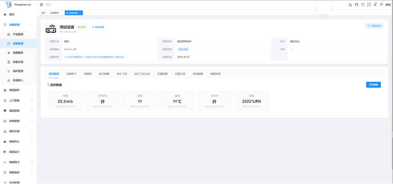Viewport: 393px width, 184px height.
Task: Click the 快速接入 sidebar icon
Action: coord(8,80)
